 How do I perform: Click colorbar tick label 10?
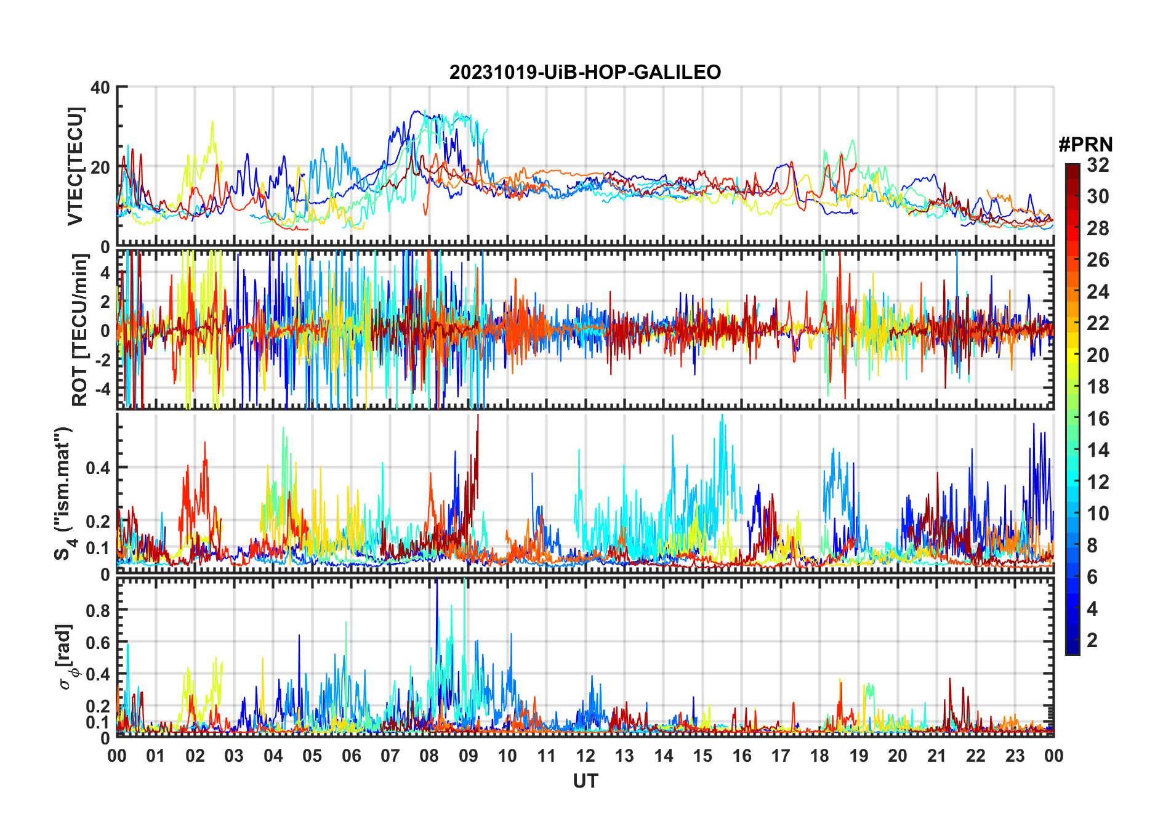coord(1098,514)
